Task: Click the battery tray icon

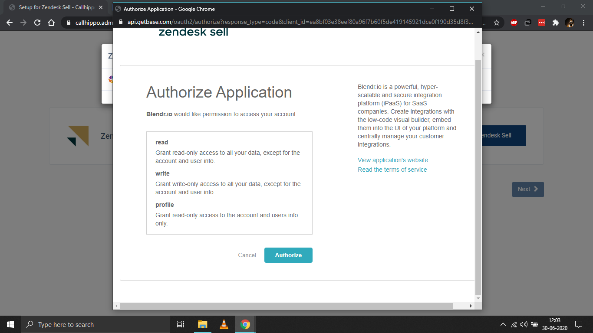Action: (x=534, y=324)
